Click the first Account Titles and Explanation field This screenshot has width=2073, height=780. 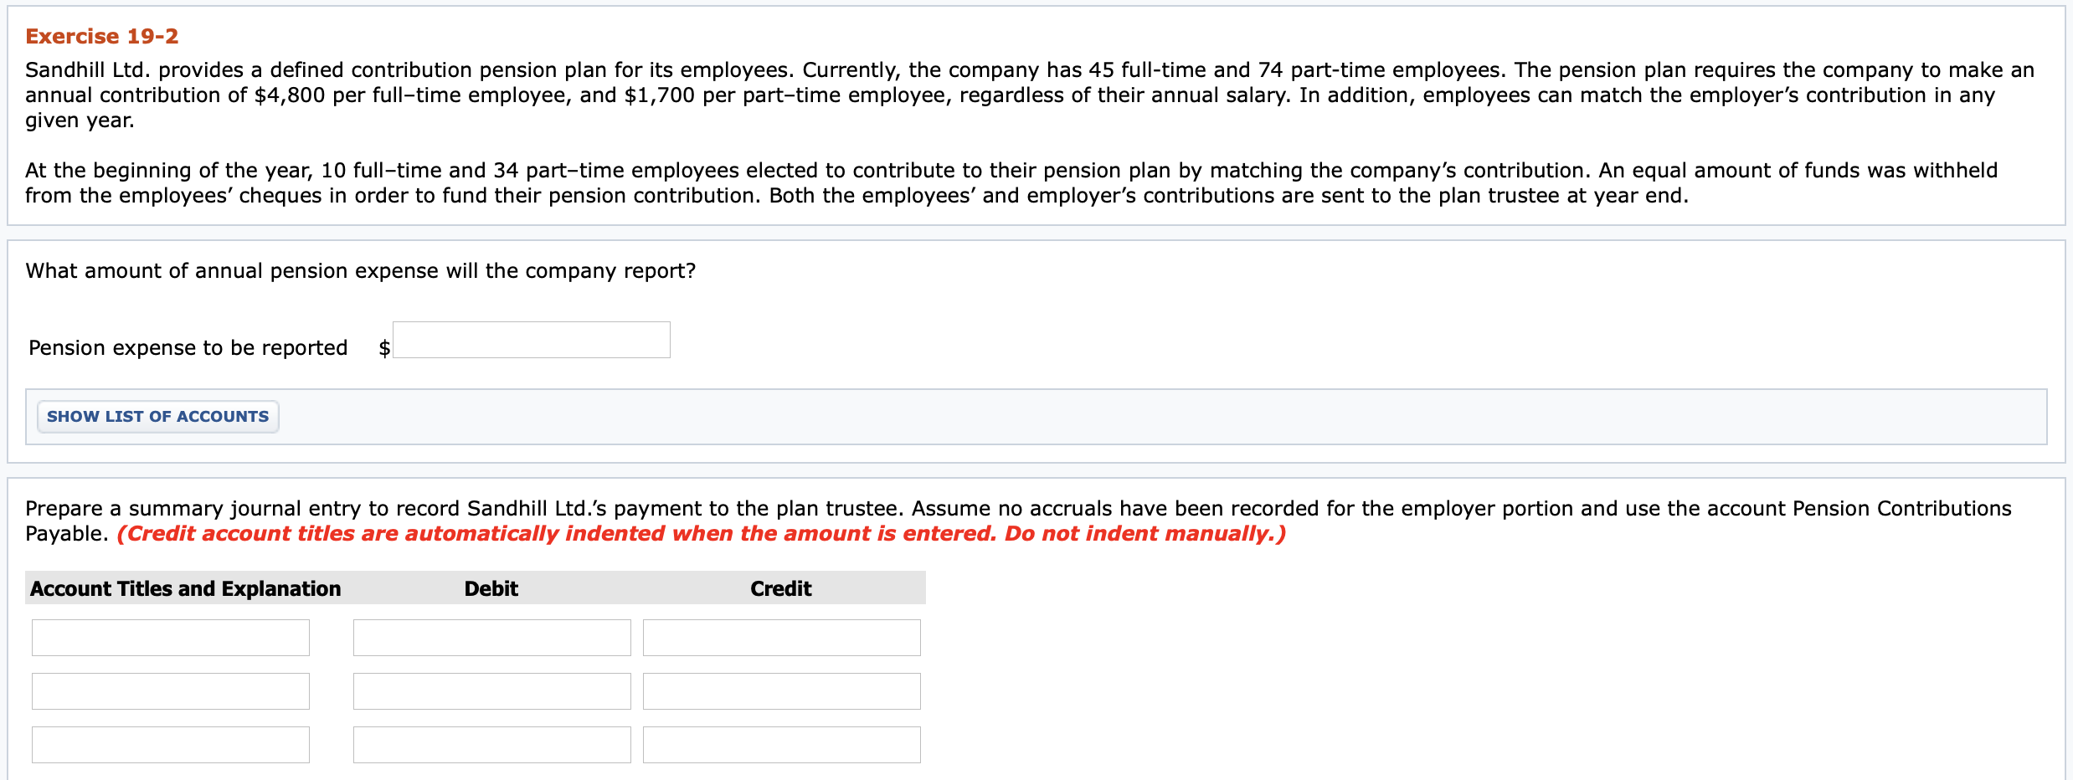coord(170,637)
